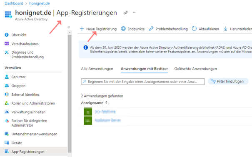Click the Geräte device icon
This screenshot has height=157, width=252.
(7, 142)
